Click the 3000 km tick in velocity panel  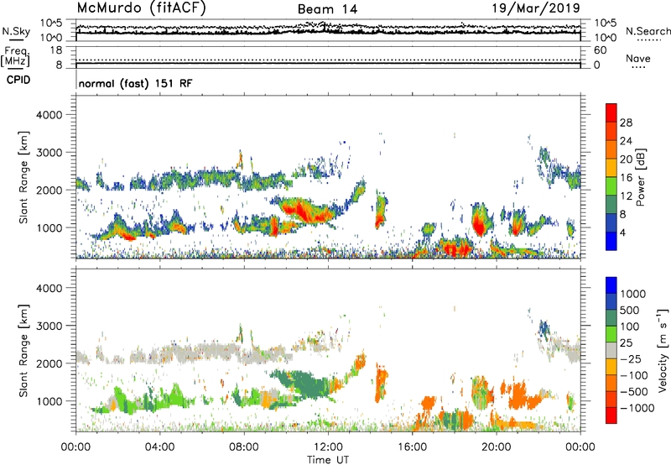(x=49, y=326)
